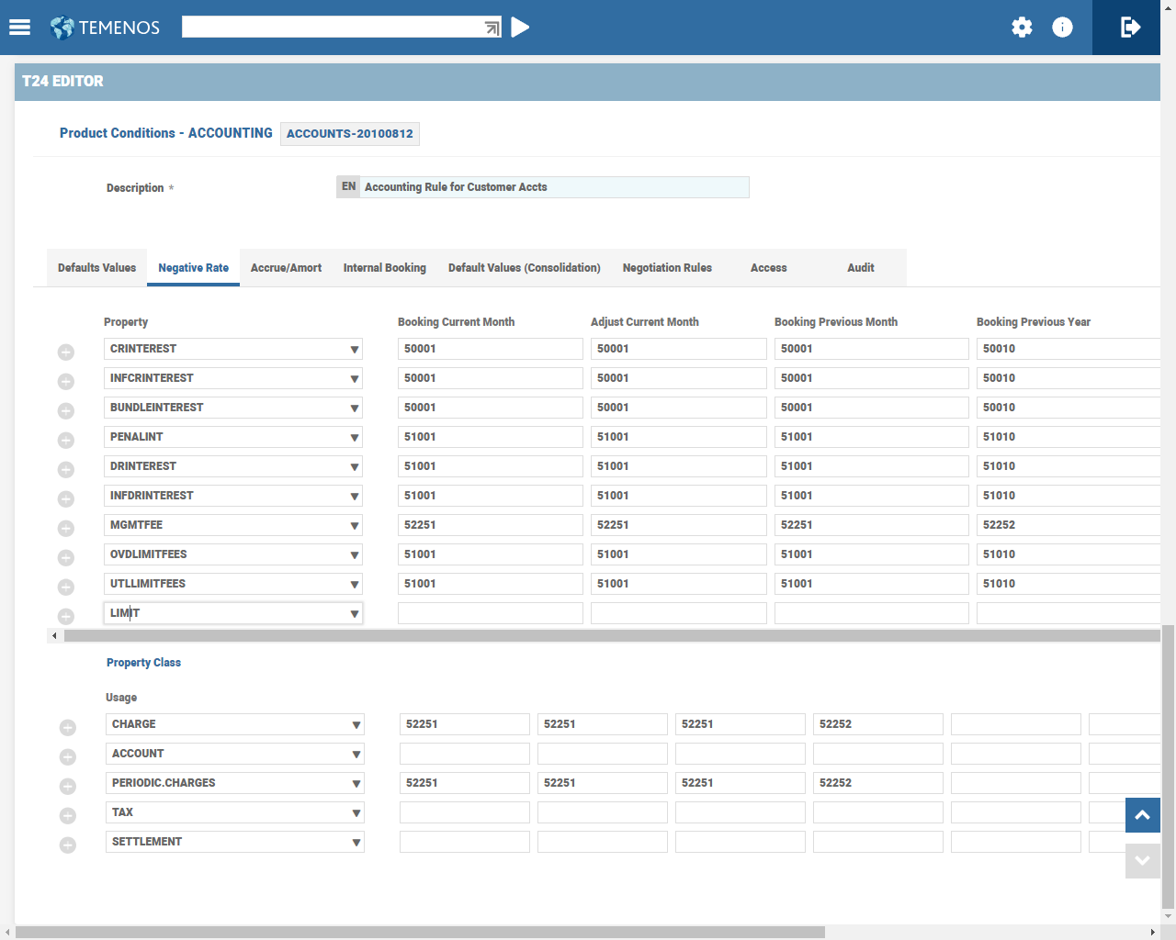Expand the PENALINT property dropdown
1176x940 pixels.
tap(354, 438)
